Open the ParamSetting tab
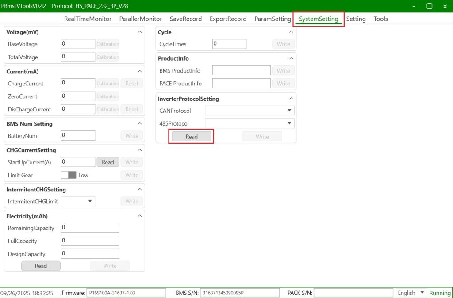 (x=273, y=19)
